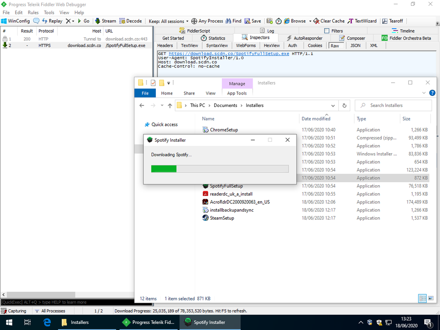
Task: Click Documents in the breadcrumb path
Action: (225, 106)
